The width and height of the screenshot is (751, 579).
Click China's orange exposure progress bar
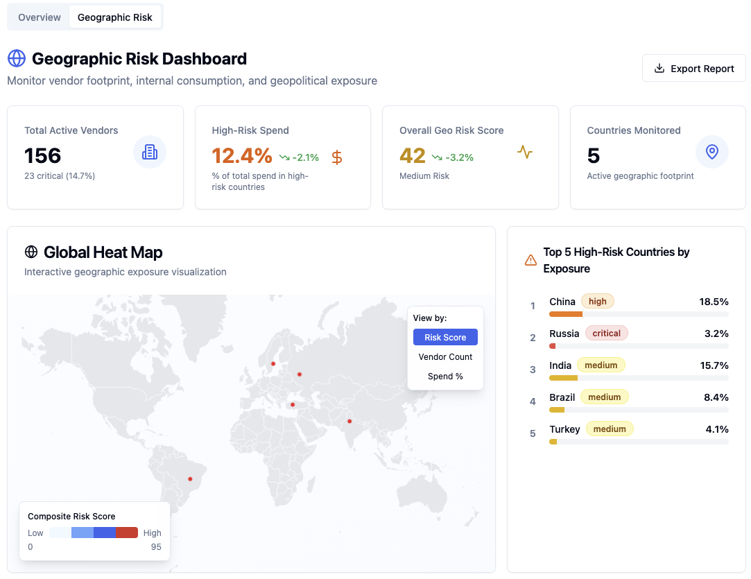coord(566,313)
